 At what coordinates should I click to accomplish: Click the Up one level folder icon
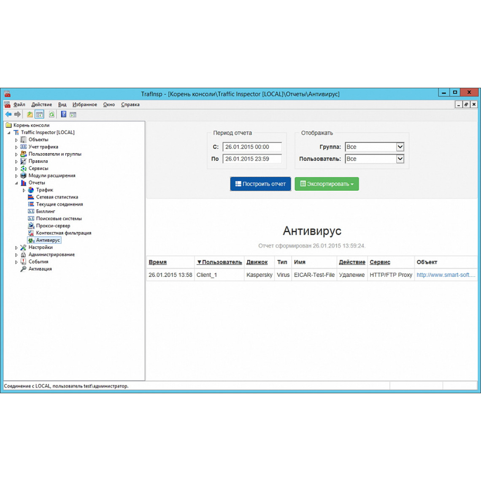click(x=30, y=114)
